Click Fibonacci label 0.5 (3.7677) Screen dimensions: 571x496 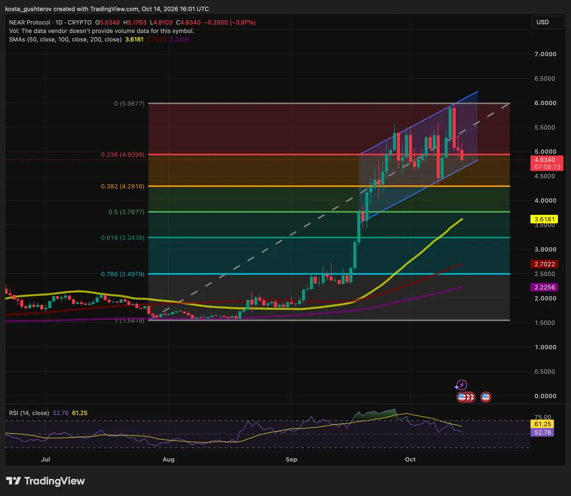point(127,212)
